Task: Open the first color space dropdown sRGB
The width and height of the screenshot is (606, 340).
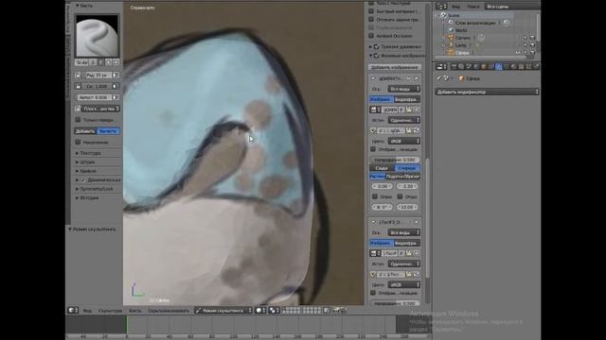Action: click(x=404, y=141)
